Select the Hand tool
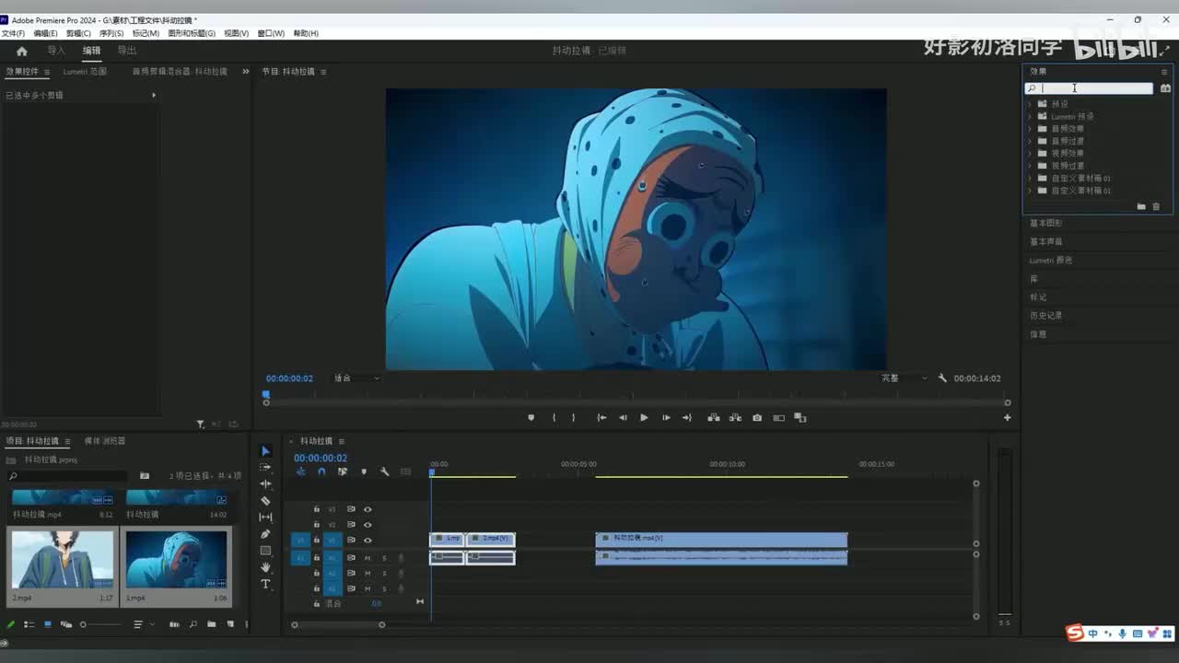 (x=266, y=567)
